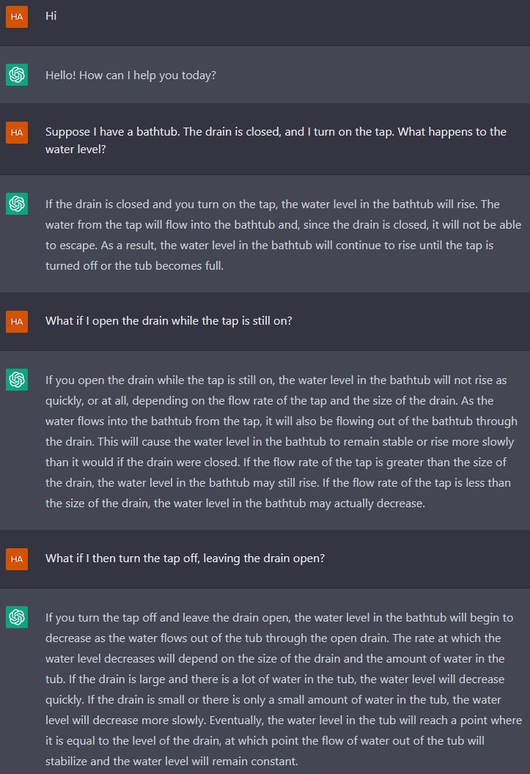The height and width of the screenshot is (774, 530).
Task: Click the question "What if I then turn the tap off, leaving the drain open?"
Action: pyautogui.click(x=185, y=559)
